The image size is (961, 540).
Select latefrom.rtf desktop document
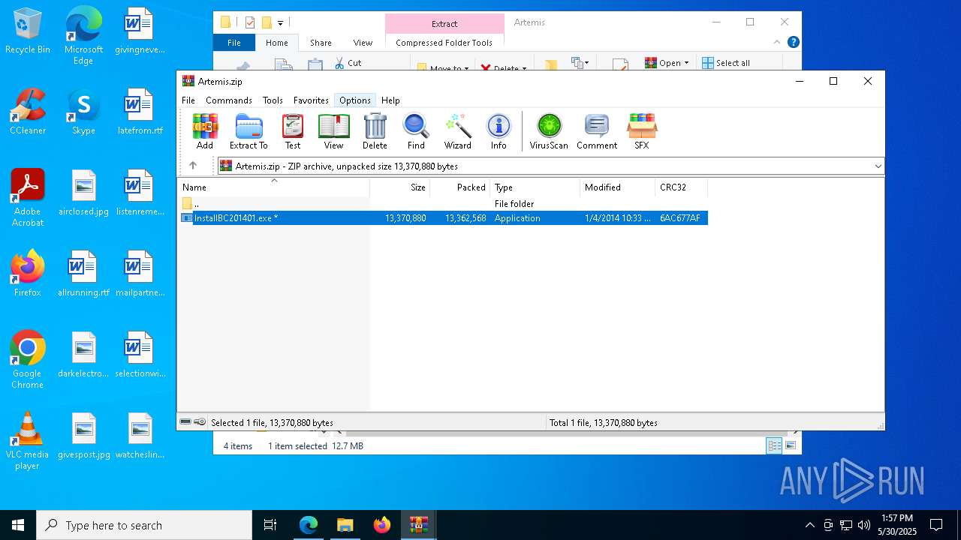click(x=140, y=112)
